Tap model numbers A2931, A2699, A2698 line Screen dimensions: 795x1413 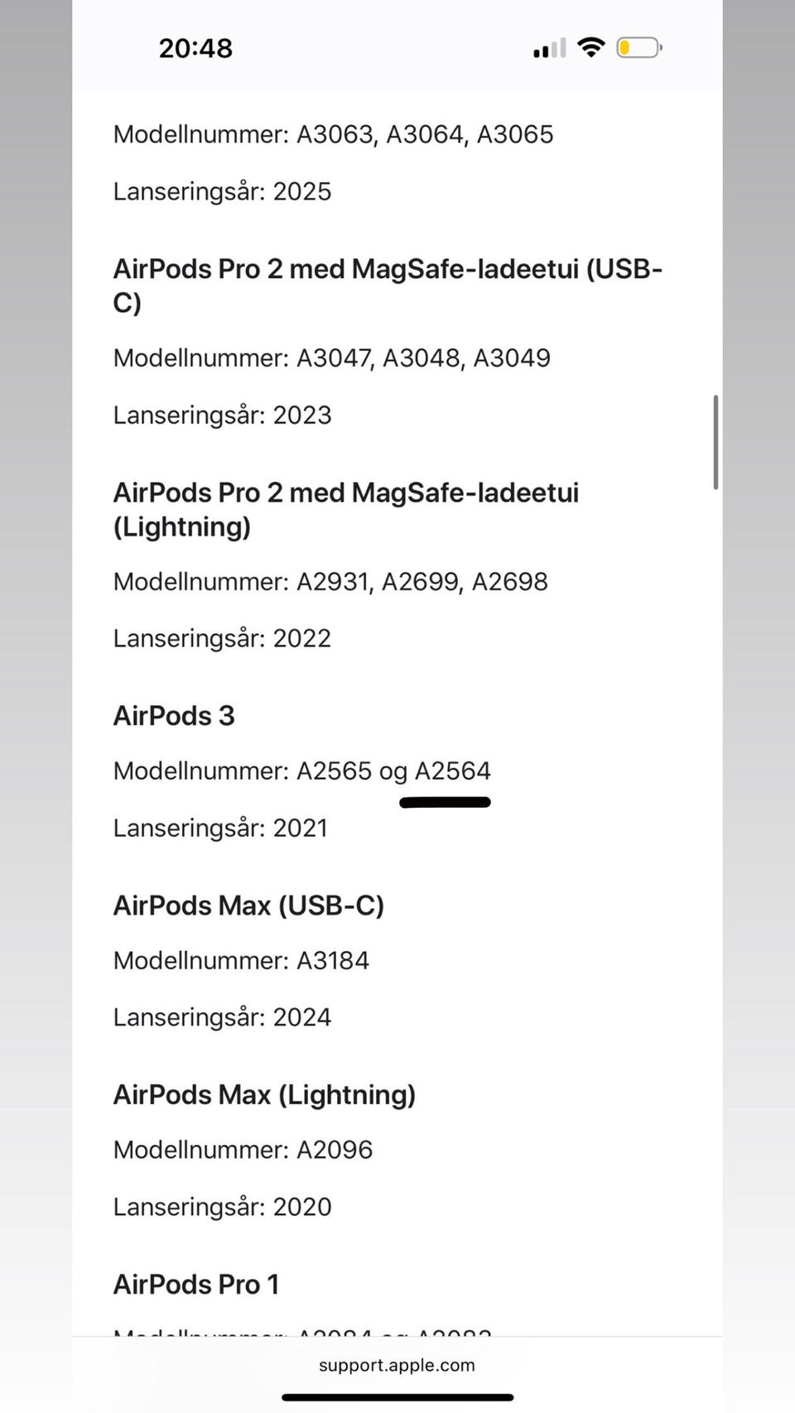(x=330, y=581)
